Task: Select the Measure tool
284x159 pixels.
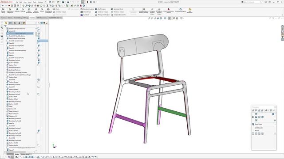Action: 17,10
